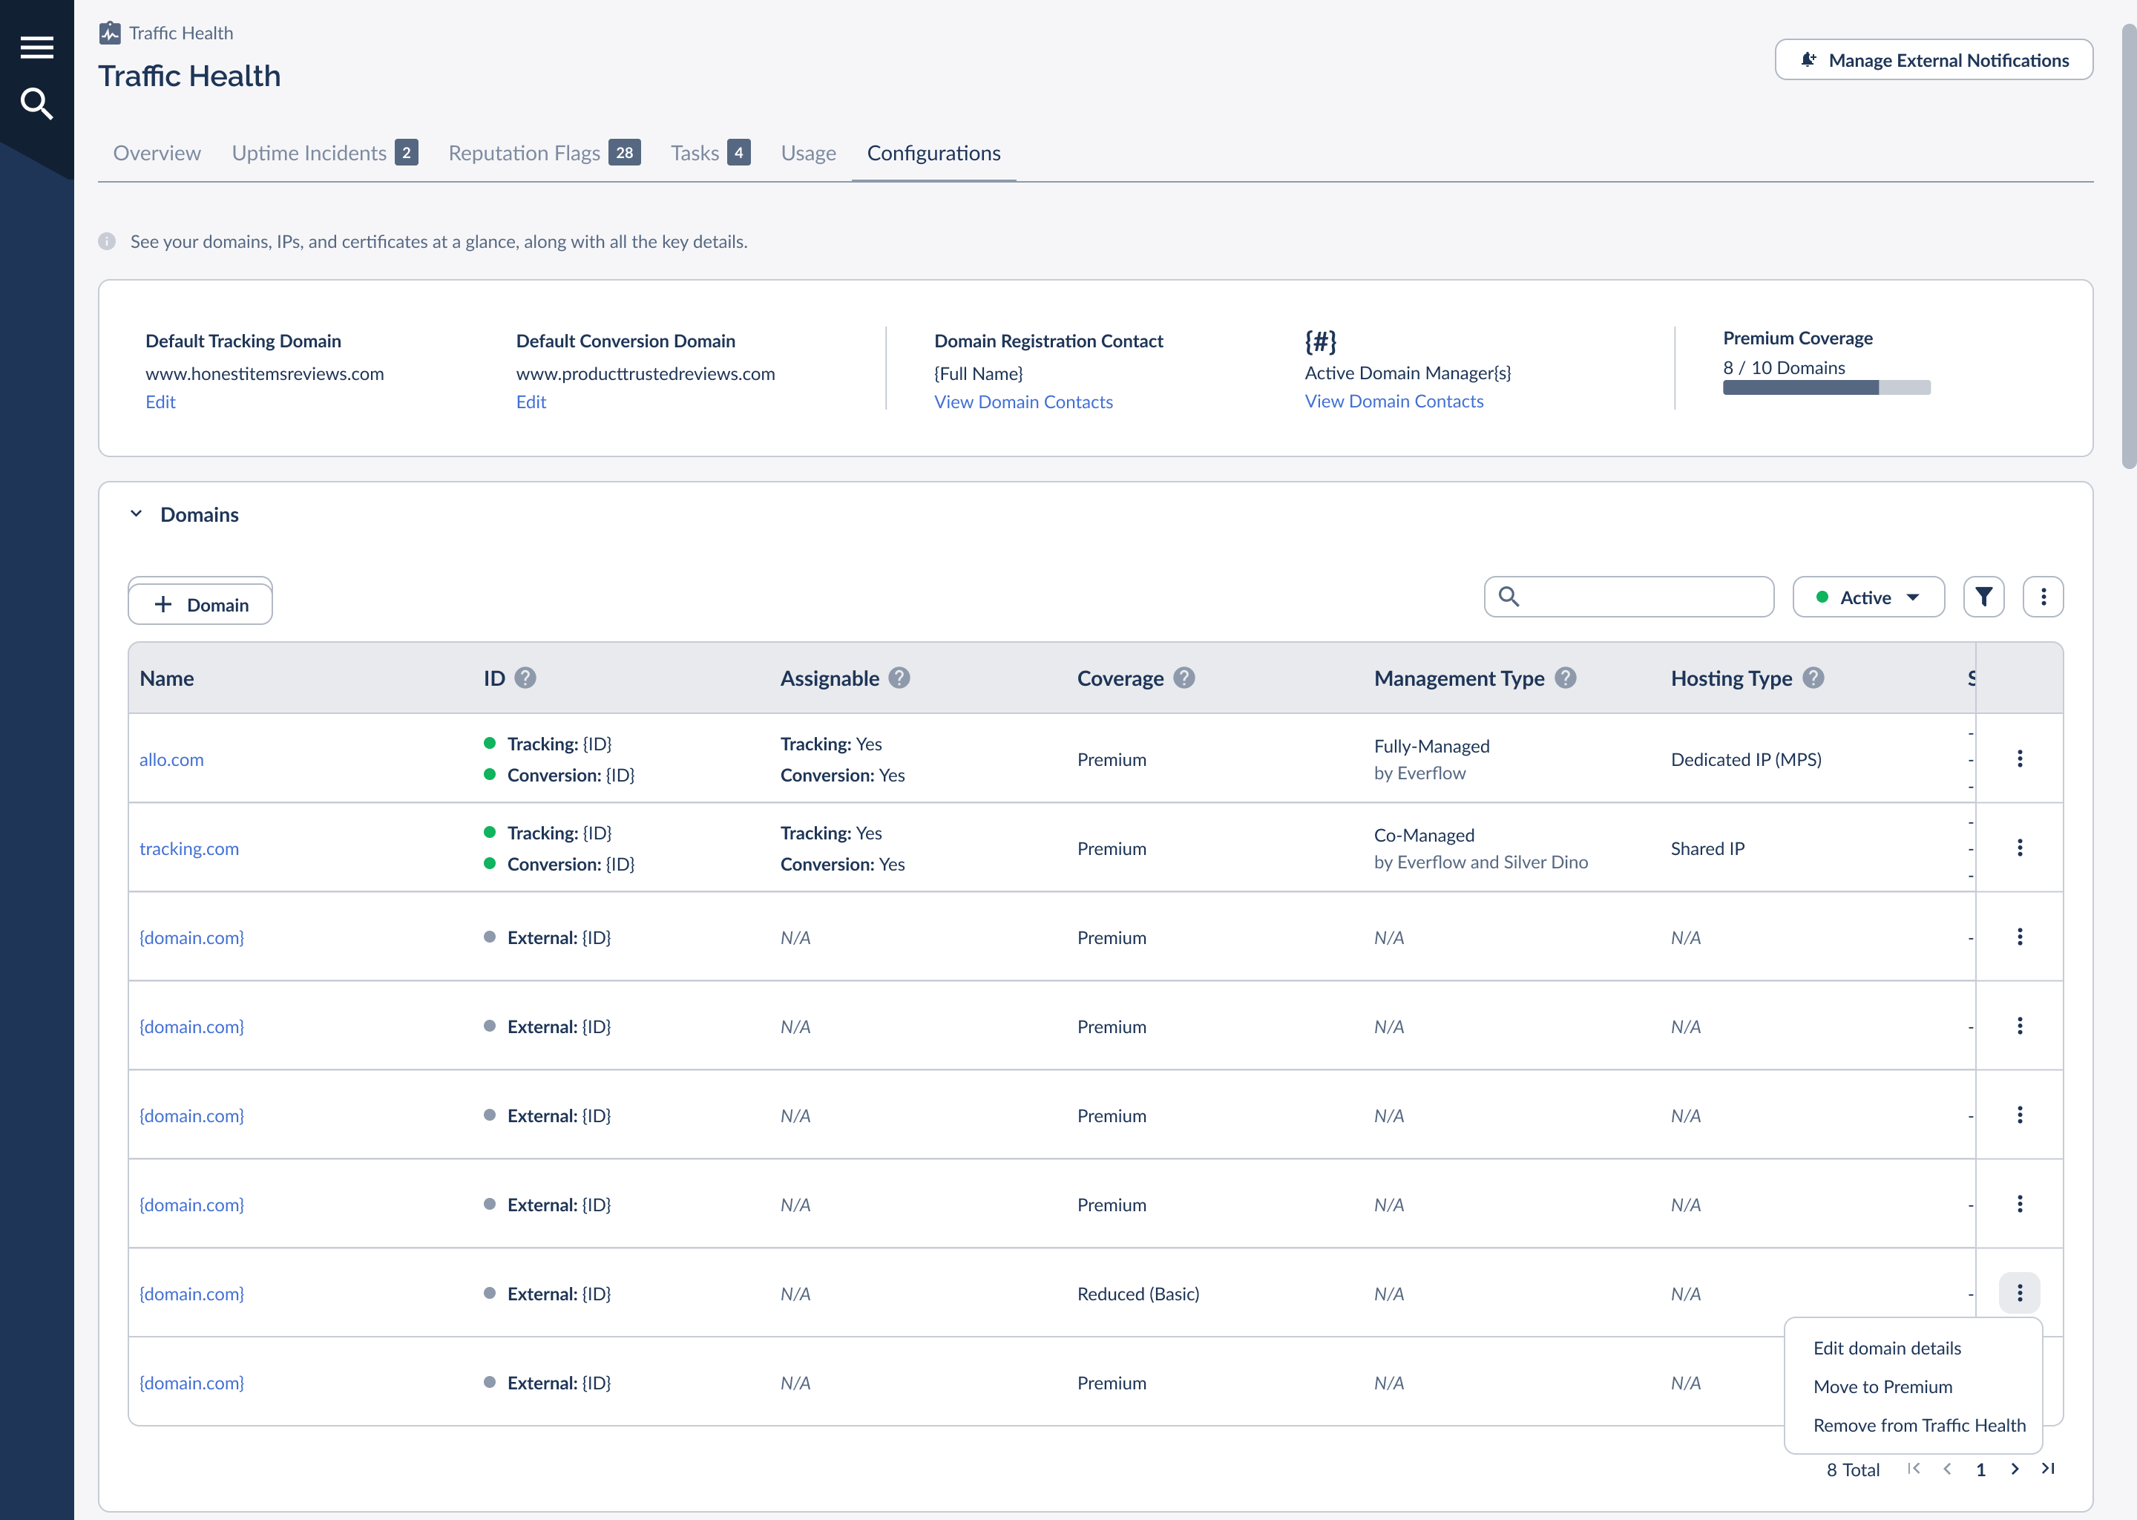The height and width of the screenshot is (1520, 2137).
Task: Choose Remove from Traffic Health
Action: (1919, 1424)
